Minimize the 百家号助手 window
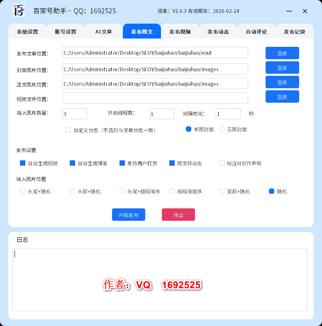The width and height of the screenshot is (322, 326). [289, 11]
